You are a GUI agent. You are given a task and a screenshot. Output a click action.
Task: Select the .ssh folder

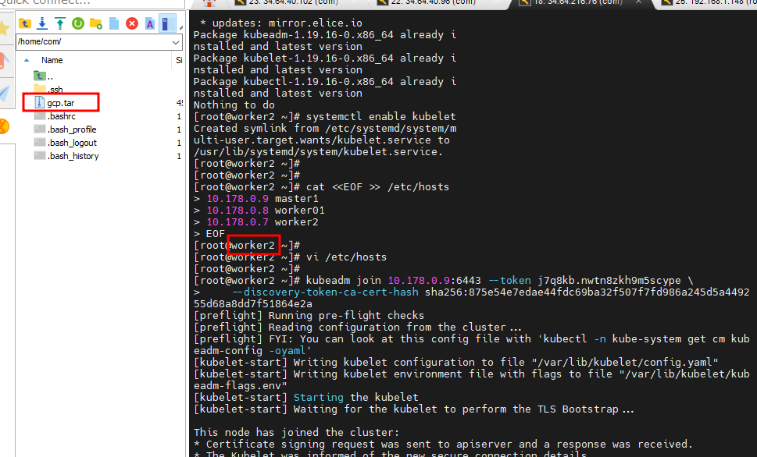click(48, 90)
